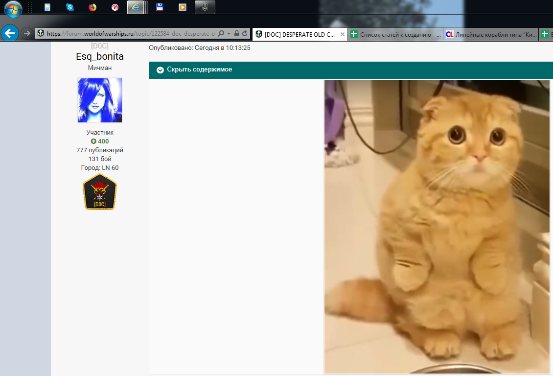Open the red Wargaming Game Center icon

point(115,7)
